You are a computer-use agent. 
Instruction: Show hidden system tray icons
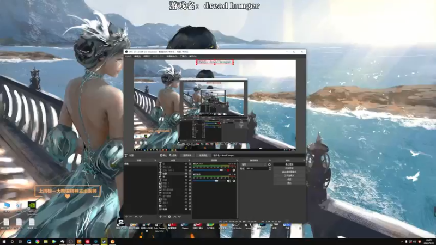[402, 242]
